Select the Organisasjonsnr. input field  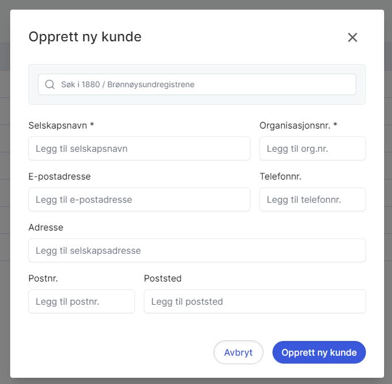[x=312, y=148]
